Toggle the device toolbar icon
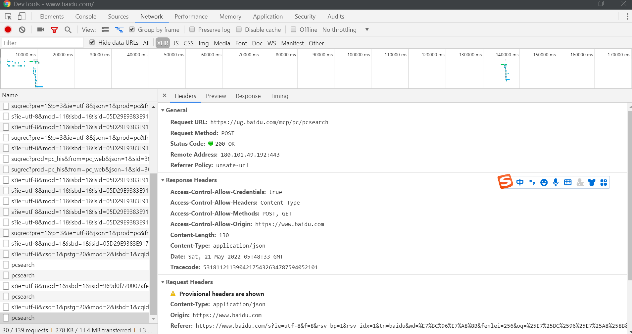 [x=22, y=17]
